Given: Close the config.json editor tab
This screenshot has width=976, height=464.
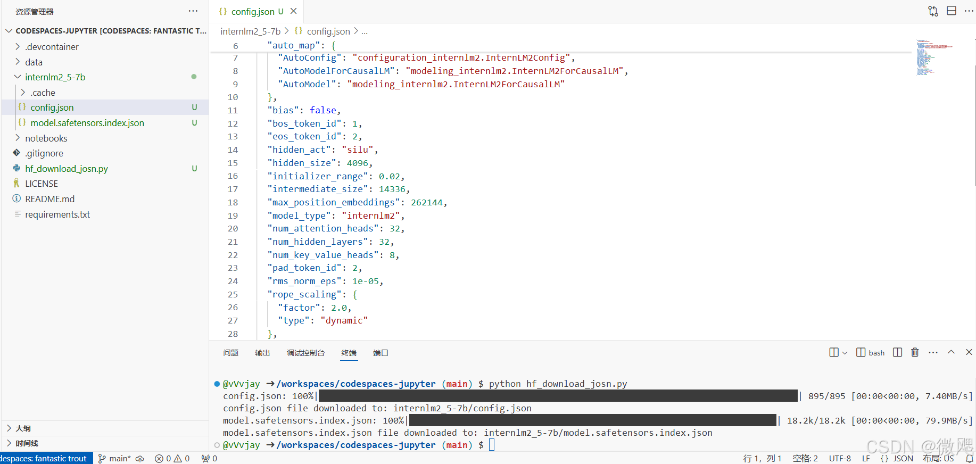Looking at the screenshot, I should (x=294, y=11).
